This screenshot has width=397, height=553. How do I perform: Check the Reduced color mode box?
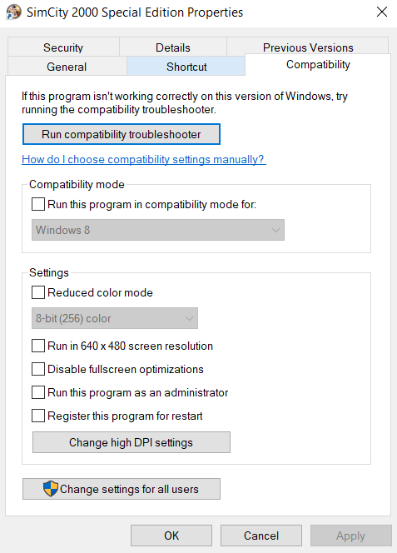38,292
